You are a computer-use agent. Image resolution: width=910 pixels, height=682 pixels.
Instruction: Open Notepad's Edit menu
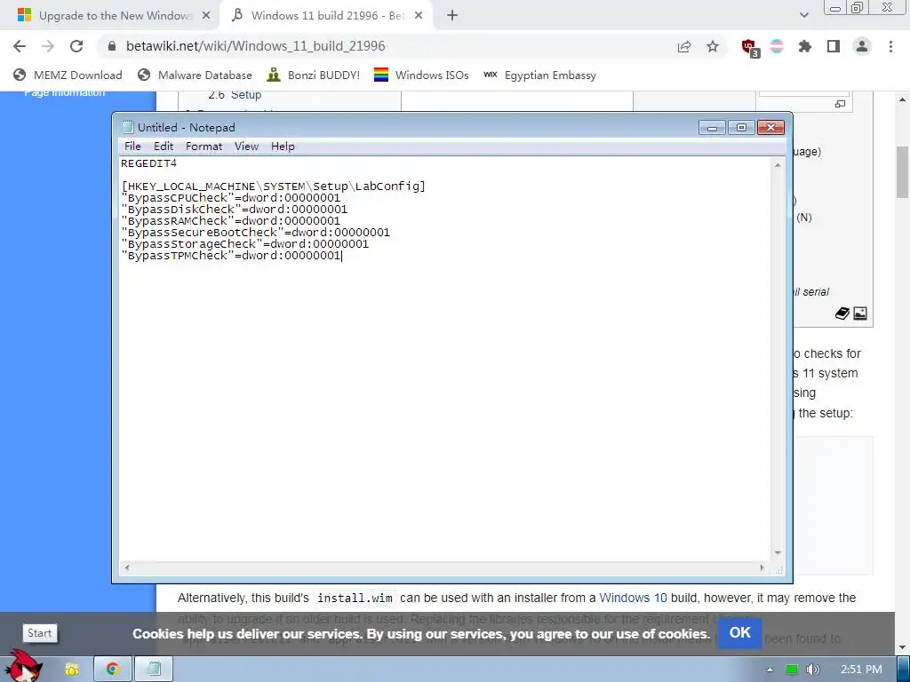pyautogui.click(x=164, y=147)
